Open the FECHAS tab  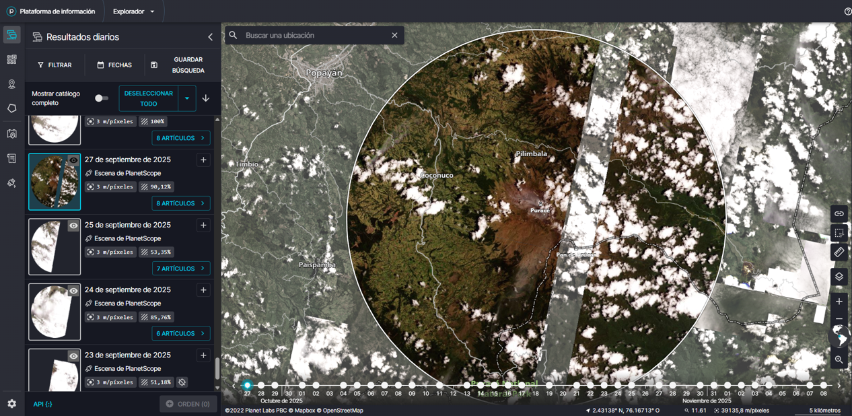[x=114, y=65]
